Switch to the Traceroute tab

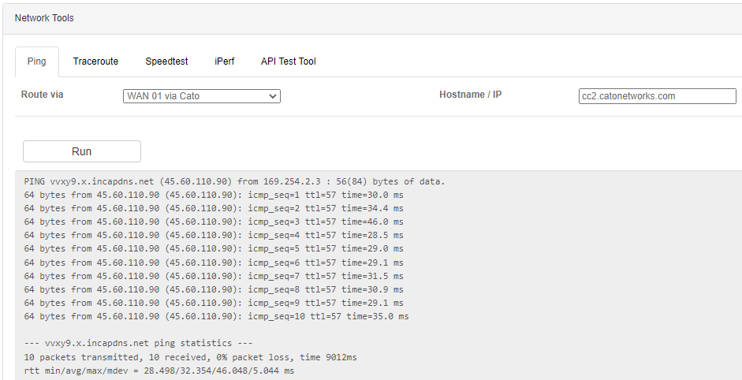(x=95, y=61)
